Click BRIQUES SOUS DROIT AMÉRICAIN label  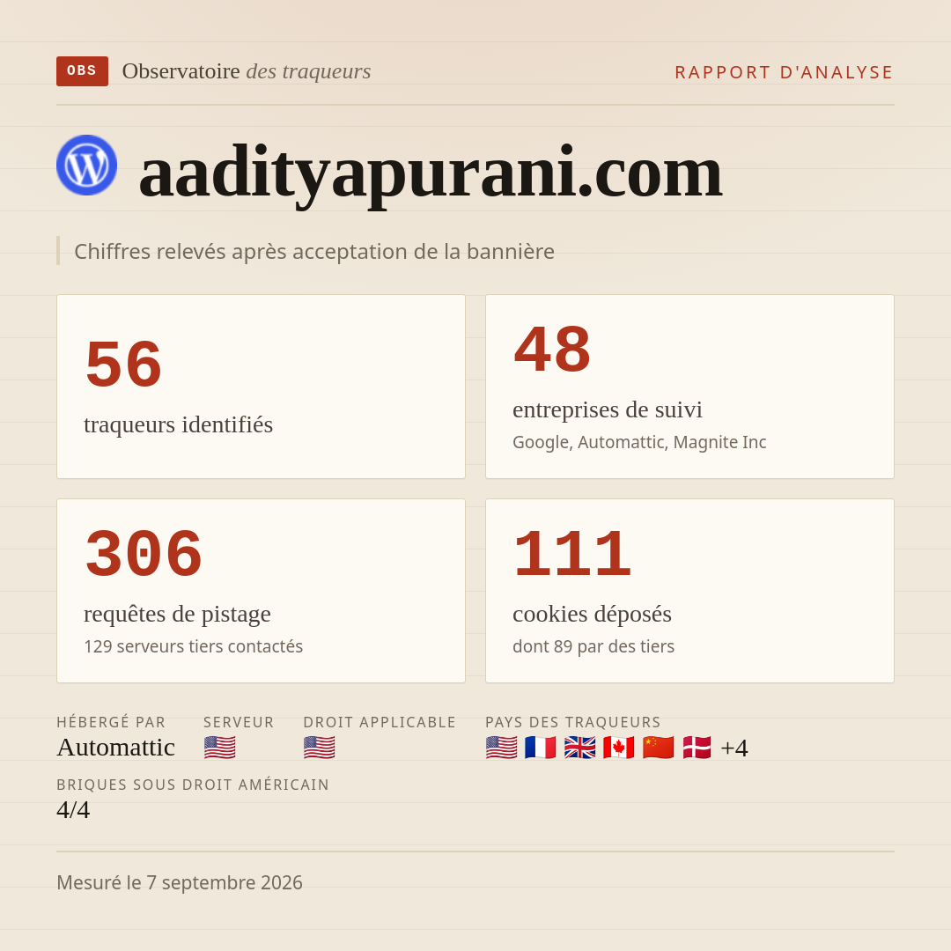[193, 785]
